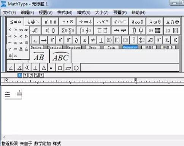Image resolution: width=184 pixels, height=146 pixels.
Task: Insert the greater-than-or-equal symbol (≥) from the popup
Action: pos(16,30)
